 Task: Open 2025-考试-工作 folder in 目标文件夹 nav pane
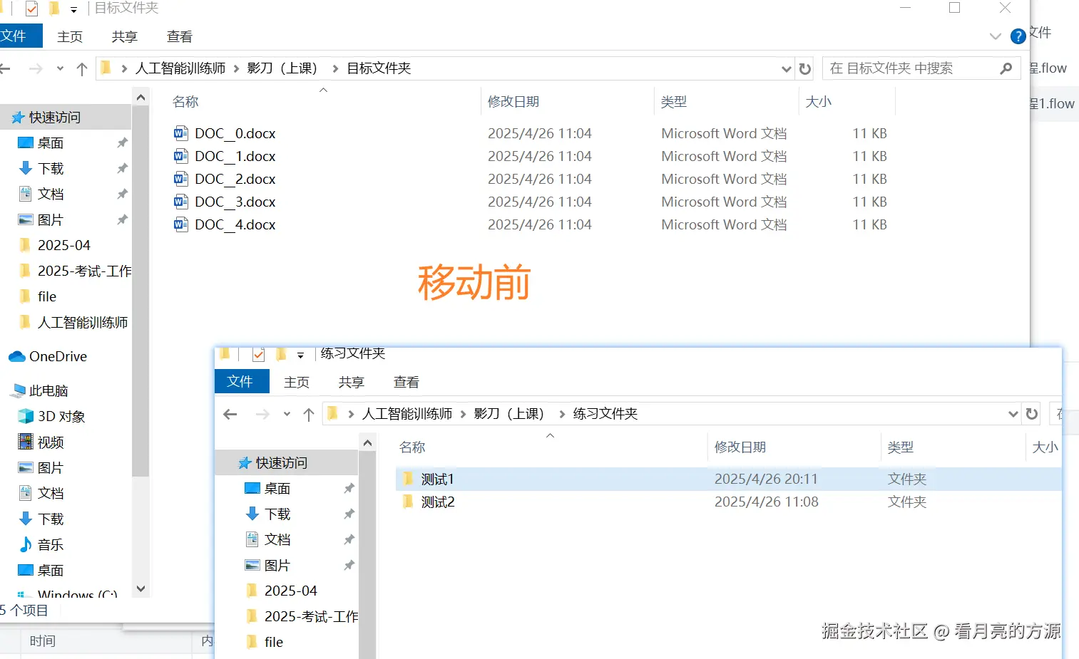pos(74,271)
